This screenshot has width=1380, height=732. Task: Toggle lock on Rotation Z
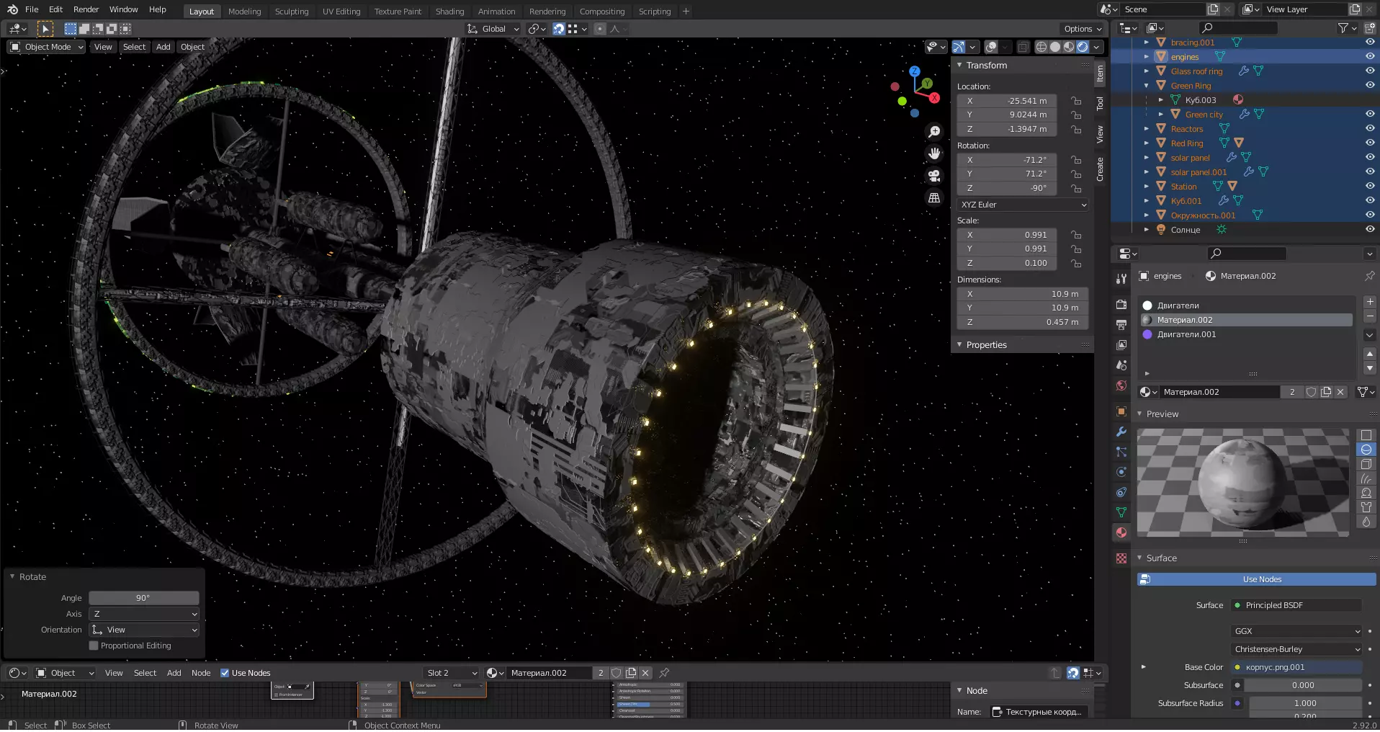[1076, 188]
